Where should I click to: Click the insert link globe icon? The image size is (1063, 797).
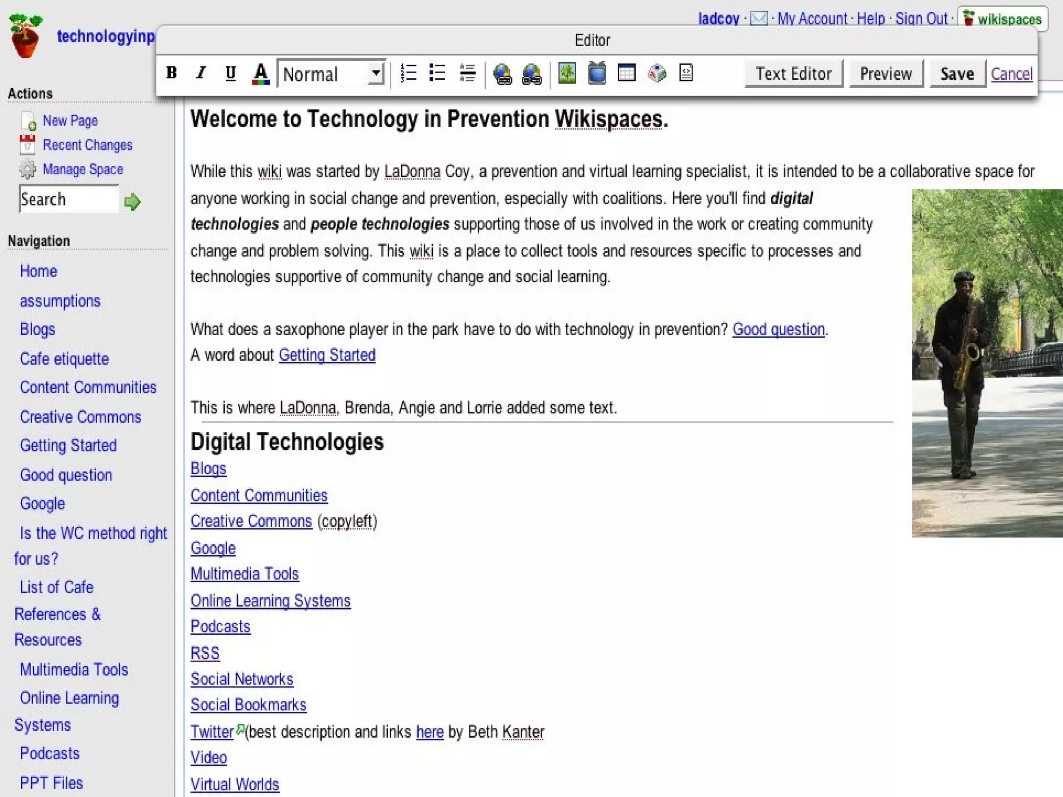point(502,74)
